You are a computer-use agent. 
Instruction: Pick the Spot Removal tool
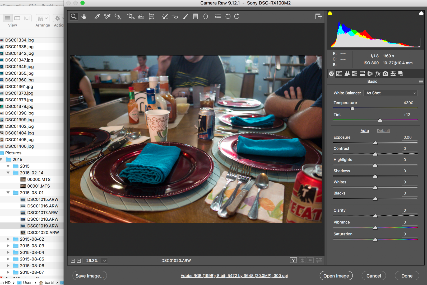pyautogui.click(x=165, y=16)
